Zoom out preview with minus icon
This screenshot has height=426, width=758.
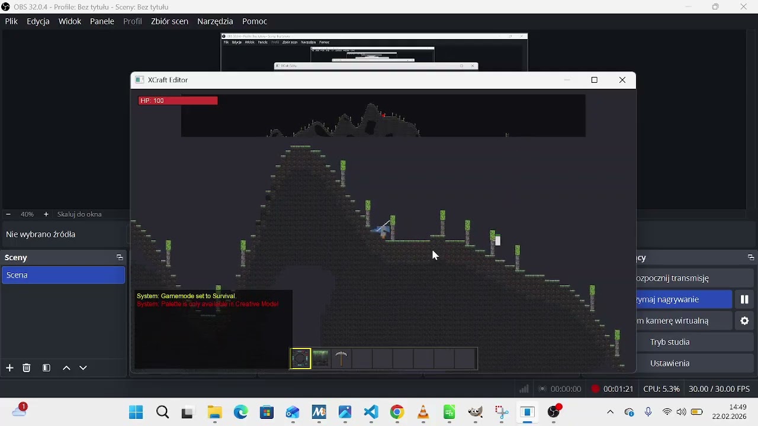8,214
